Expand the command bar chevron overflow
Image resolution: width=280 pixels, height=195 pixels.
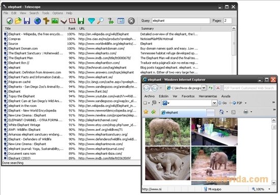(x=274, y=109)
